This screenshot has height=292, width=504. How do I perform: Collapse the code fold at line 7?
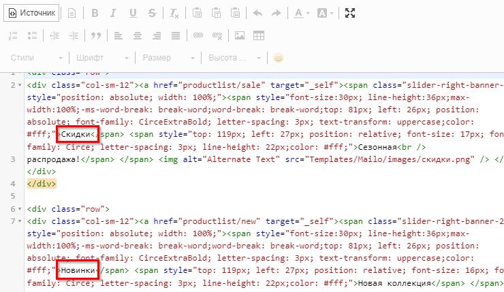(x=21, y=222)
